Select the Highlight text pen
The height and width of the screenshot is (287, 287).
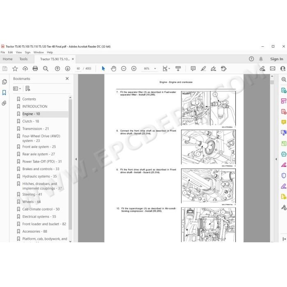pyautogui.click(x=203, y=68)
